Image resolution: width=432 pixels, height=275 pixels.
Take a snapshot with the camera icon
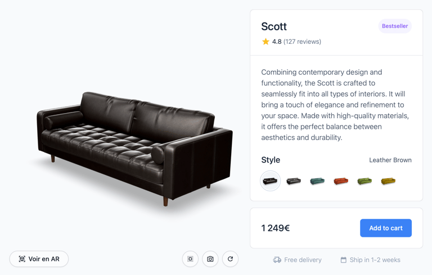[x=210, y=259]
